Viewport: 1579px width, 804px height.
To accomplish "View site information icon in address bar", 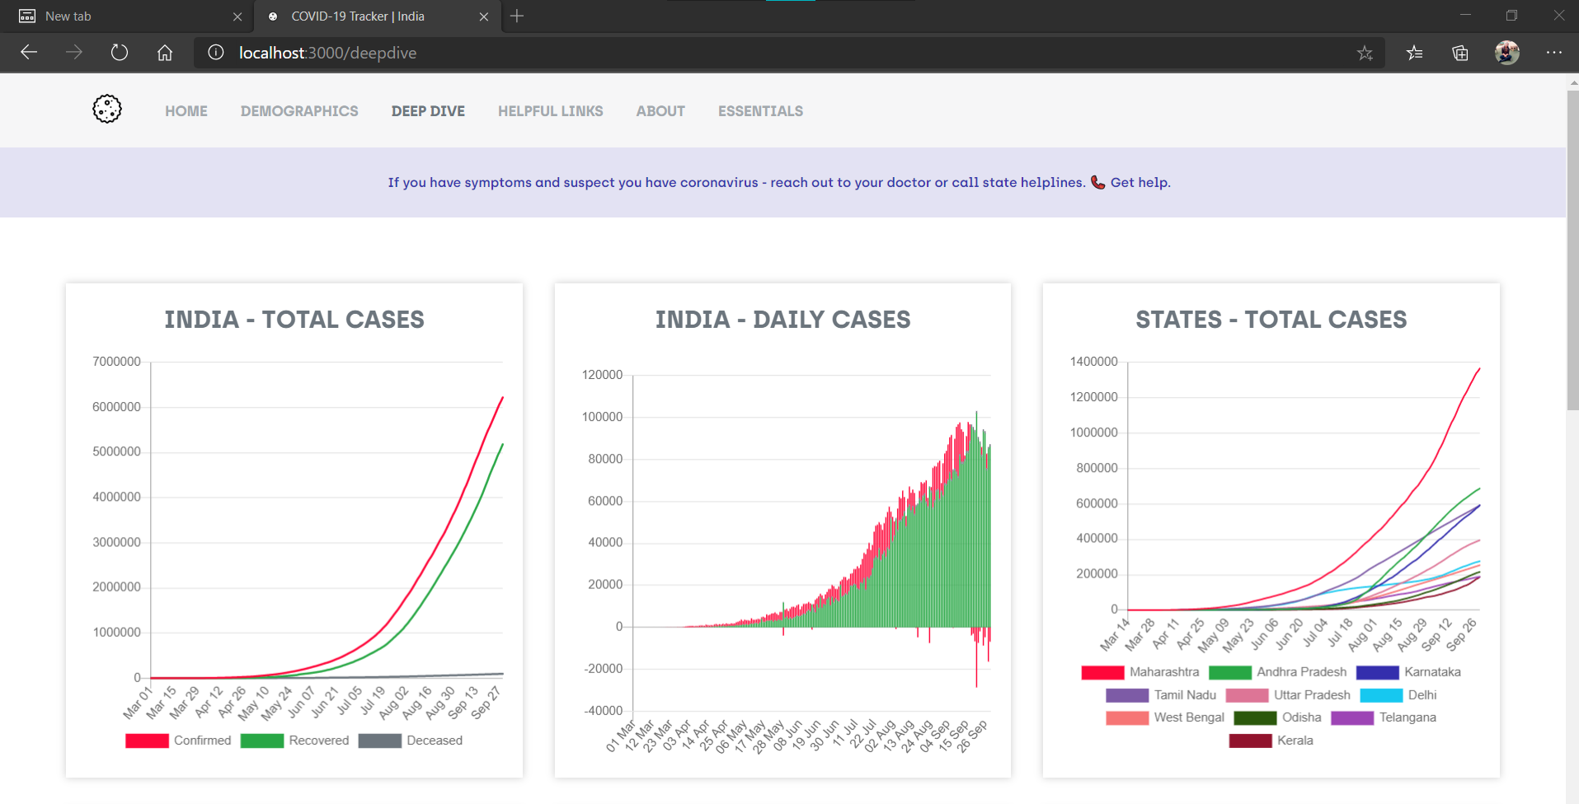I will point(216,53).
